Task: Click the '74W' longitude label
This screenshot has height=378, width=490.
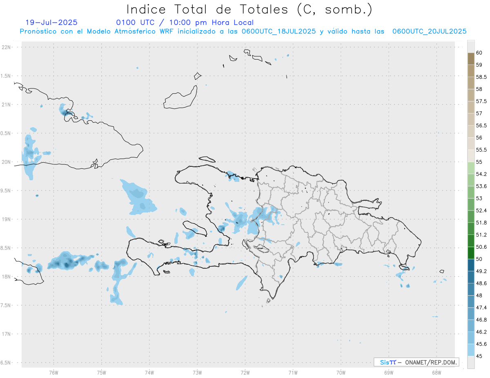Action: coord(149,372)
